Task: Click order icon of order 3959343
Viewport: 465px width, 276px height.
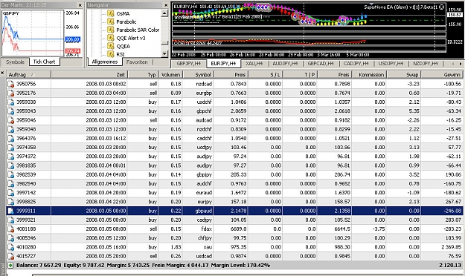Action: [11, 111]
